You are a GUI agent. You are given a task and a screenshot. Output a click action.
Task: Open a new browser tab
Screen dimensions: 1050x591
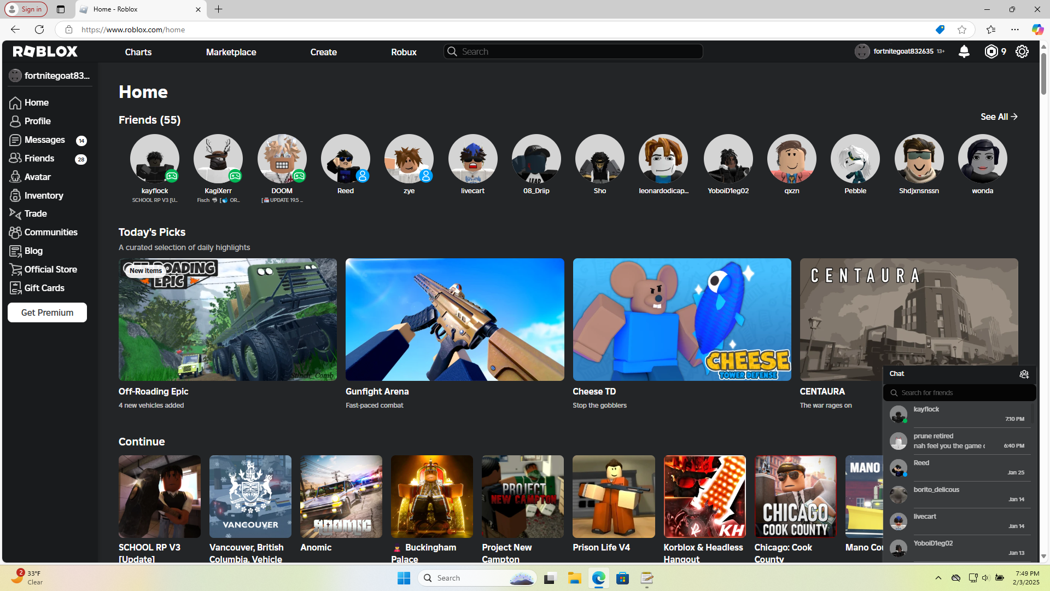(x=219, y=9)
